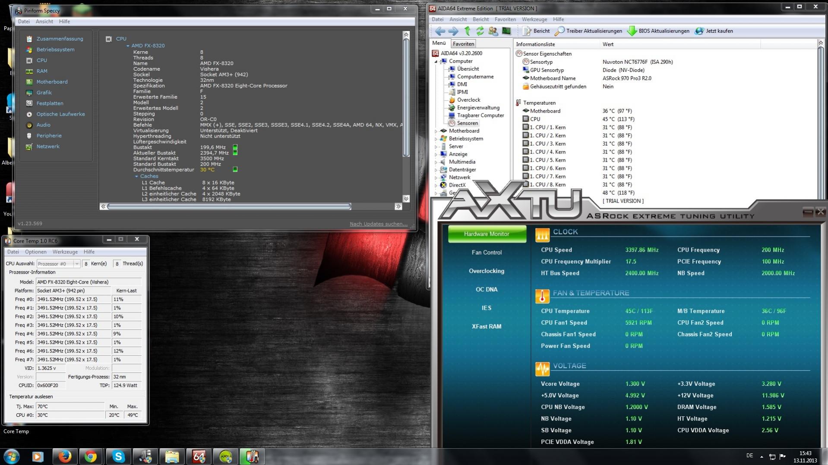Open Favoriten menu in AIDA64
Screen dimensions: 828x465
[x=505, y=19]
